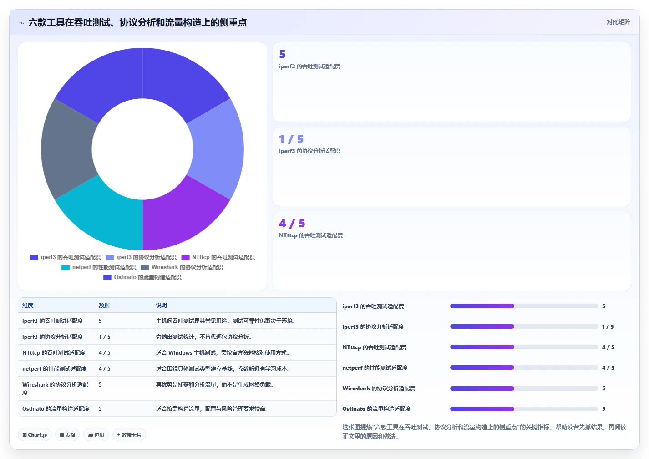Click the 数据卡片 tag chip
This screenshot has width=649, height=459.
[129, 435]
